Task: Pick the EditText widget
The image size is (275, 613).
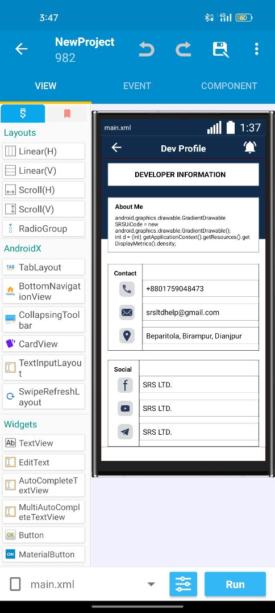Action: 43,462
